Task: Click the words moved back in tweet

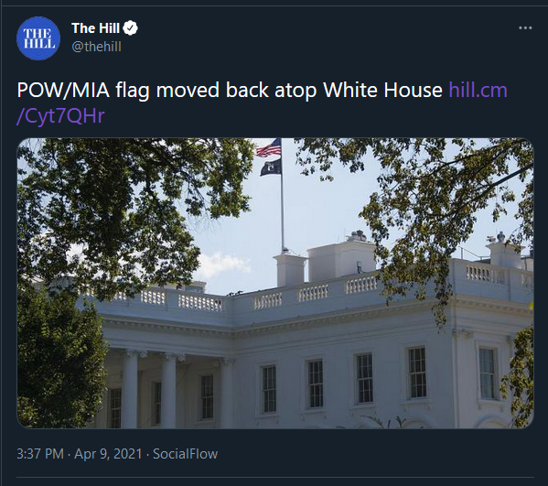Action: (x=212, y=91)
